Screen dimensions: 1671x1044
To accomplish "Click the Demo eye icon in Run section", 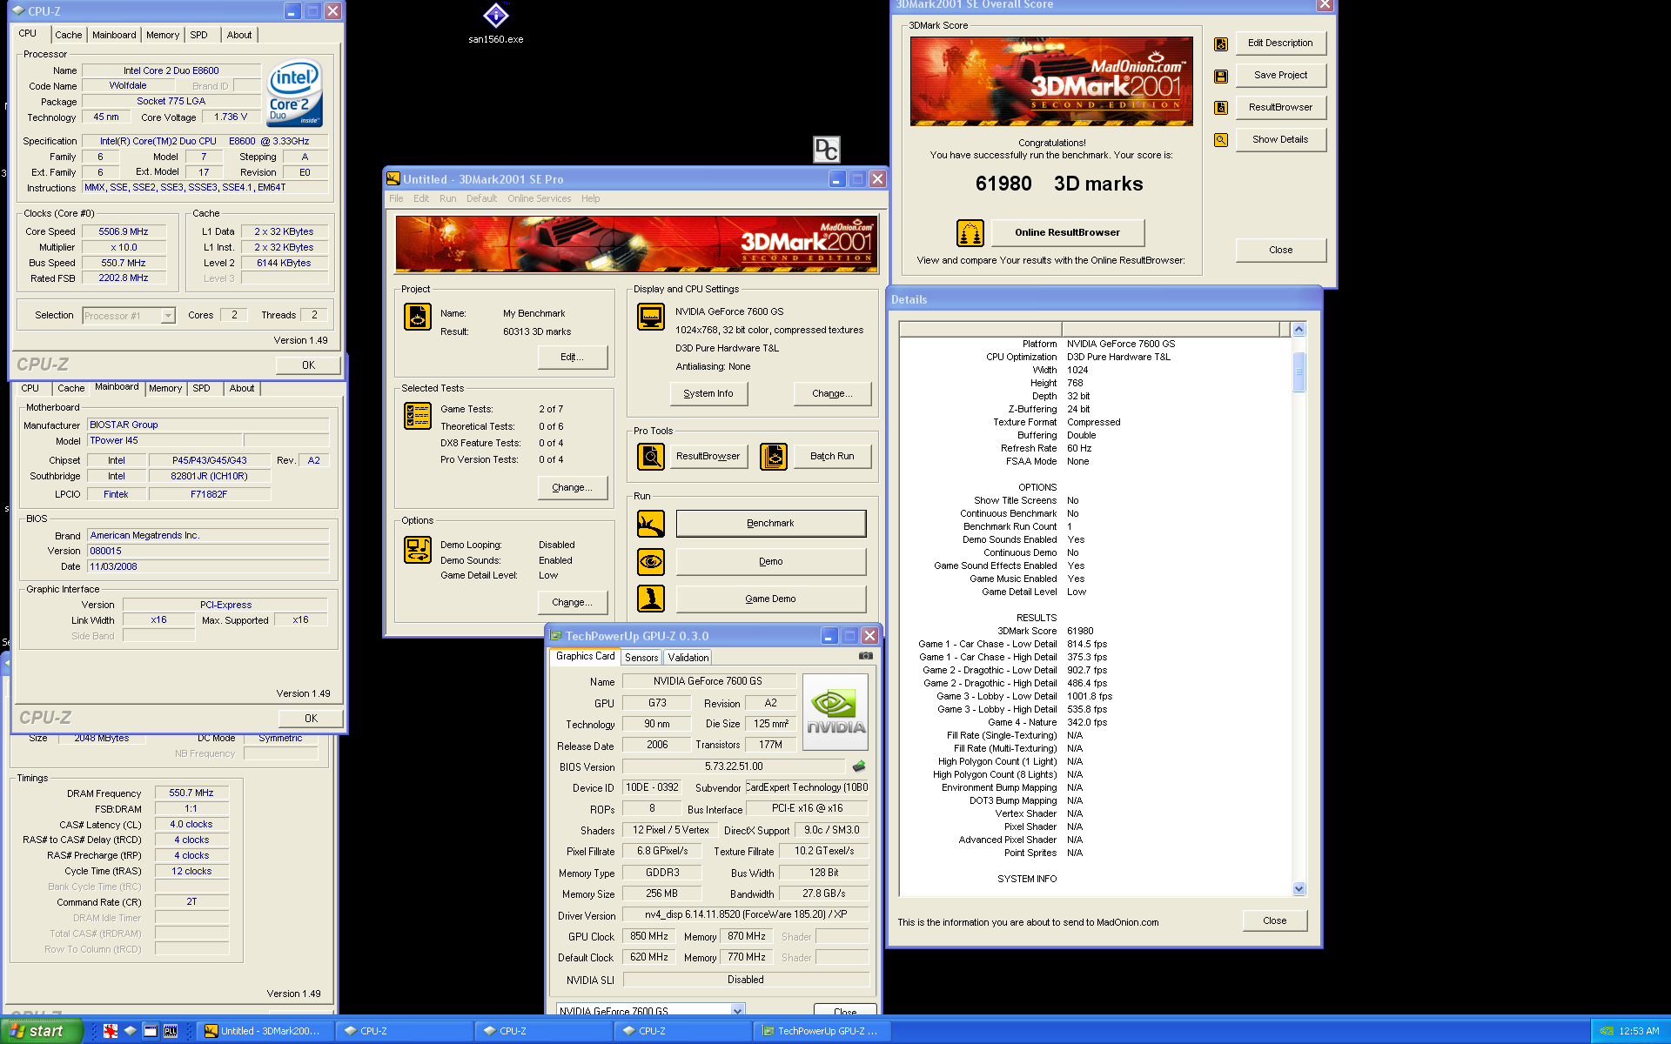I will 651,562.
